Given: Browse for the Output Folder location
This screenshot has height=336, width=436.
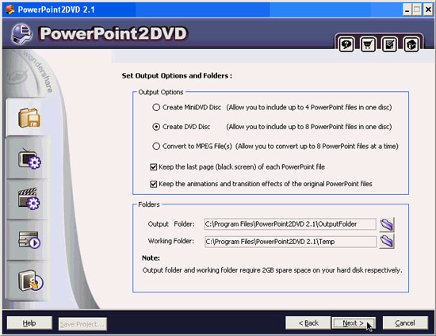Looking at the screenshot, I should (x=387, y=224).
